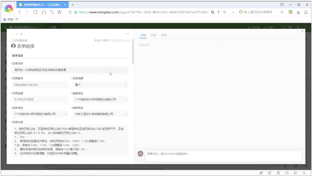Screen dimensions: 312x177
Task: Click the lightning speed mode icon
Action: (x=218, y=12)
